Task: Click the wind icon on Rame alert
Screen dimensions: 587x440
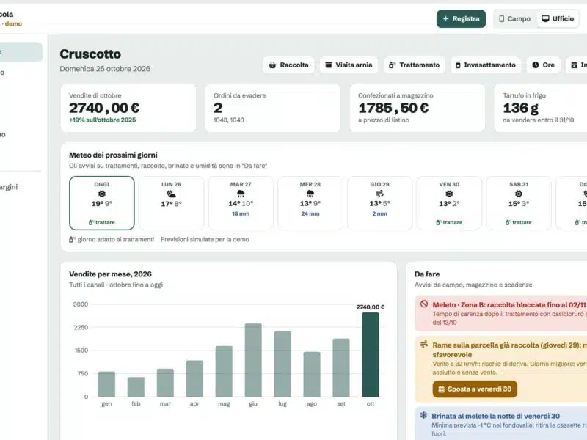Action: (424, 344)
